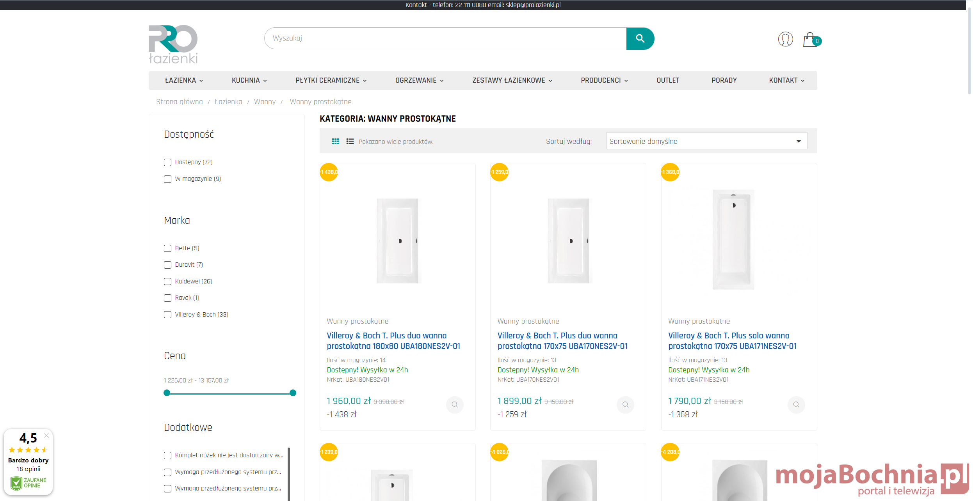Expand the PRODUCENCI menu

(x=604, y=80)
